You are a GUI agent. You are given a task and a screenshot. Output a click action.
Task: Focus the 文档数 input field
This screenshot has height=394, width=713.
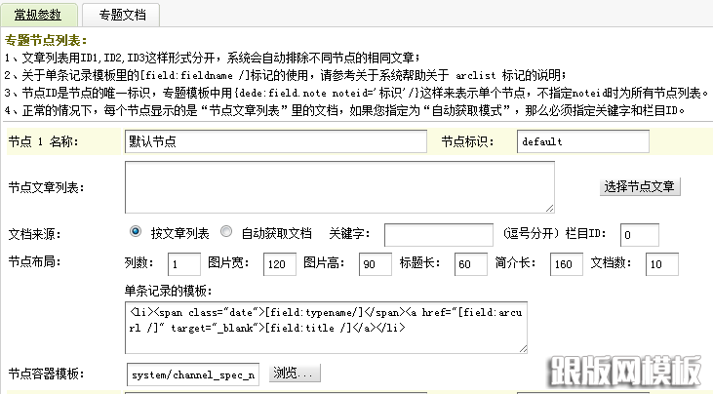(661, 264)
